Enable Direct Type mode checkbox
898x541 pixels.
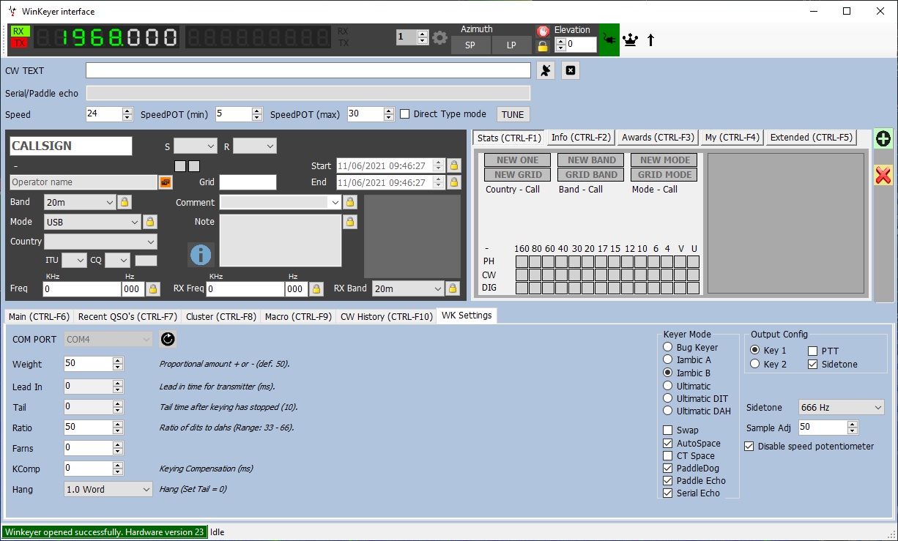click(405, 114)
